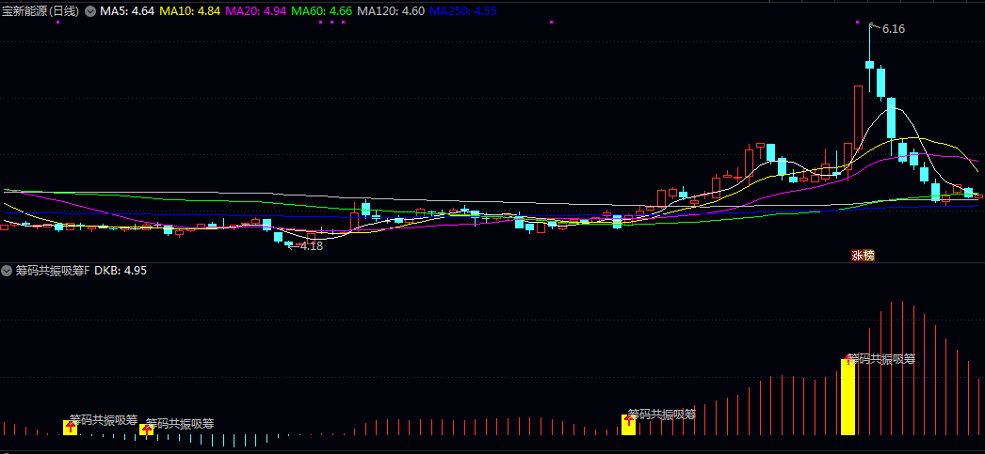Select the MA120: 4.60 label
985x454 pixels.
pos(390,11)
